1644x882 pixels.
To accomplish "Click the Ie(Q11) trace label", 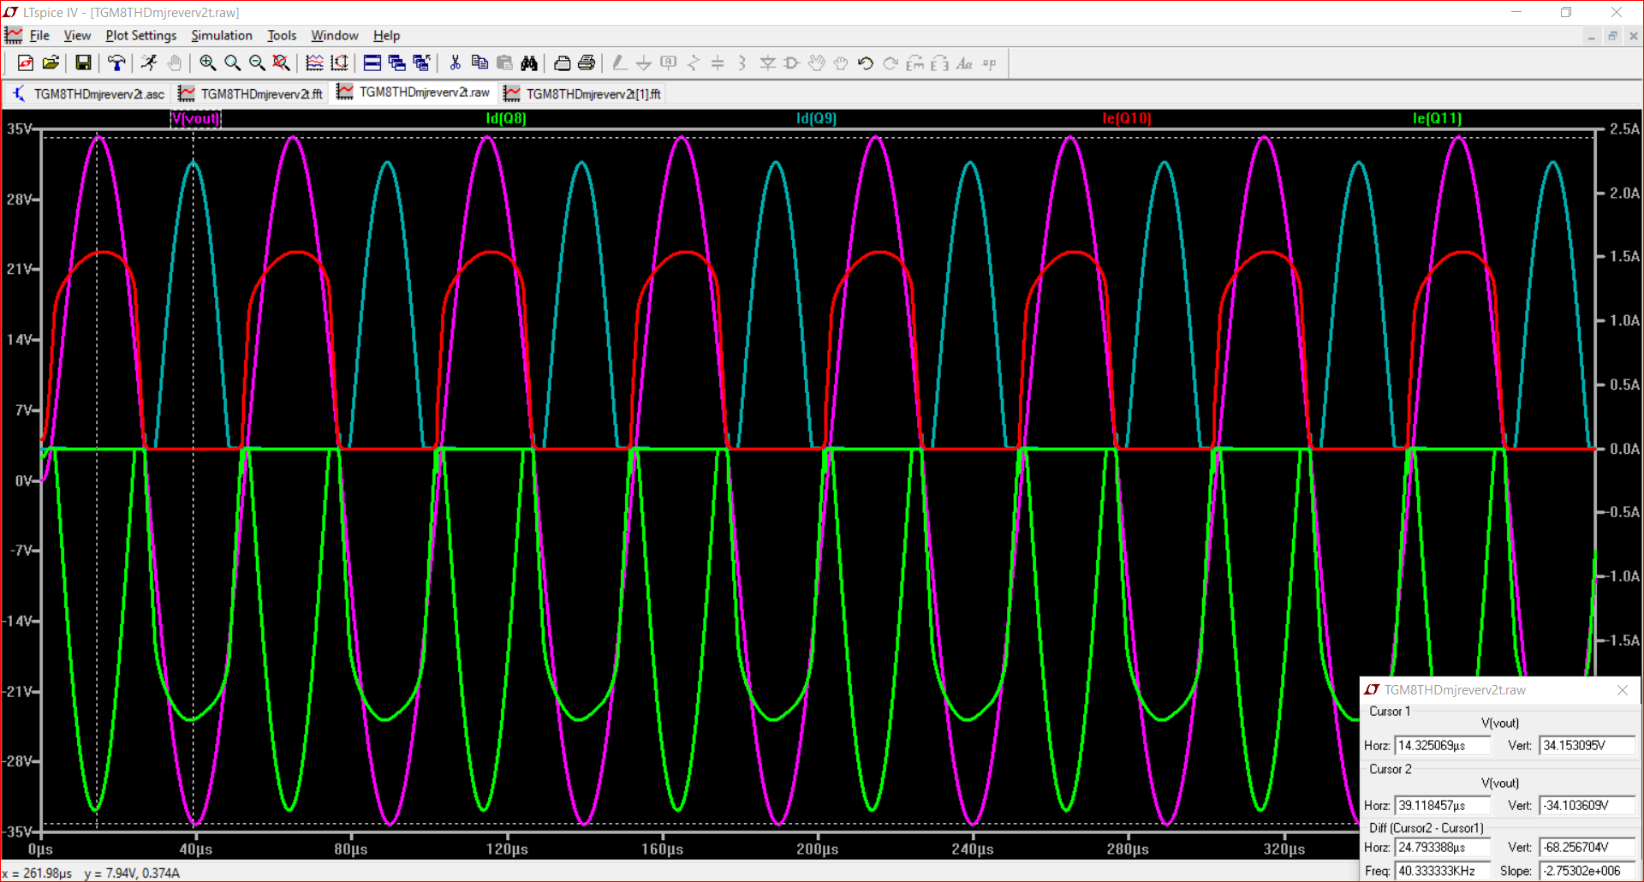I will pos(1438,118).
